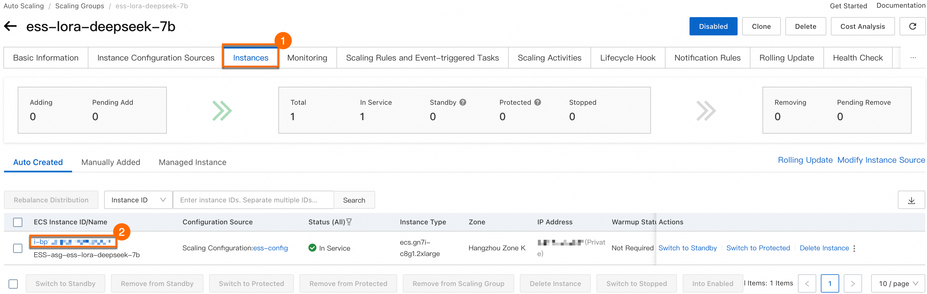Go to the previous page arrow

(x=807, y=284)
